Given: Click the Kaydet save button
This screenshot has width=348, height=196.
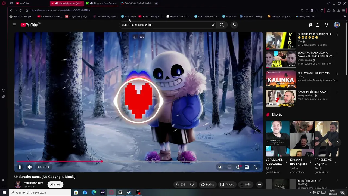Looking at the screenshot, I should coord(227,185).
